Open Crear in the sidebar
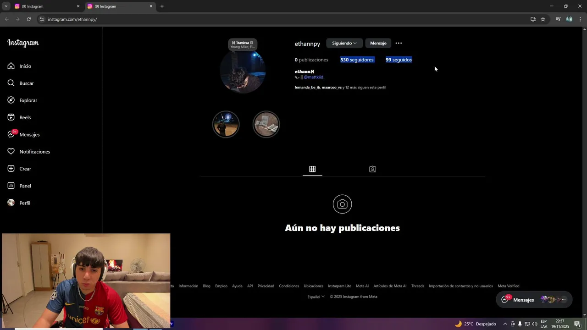 [x=19, y=169]
